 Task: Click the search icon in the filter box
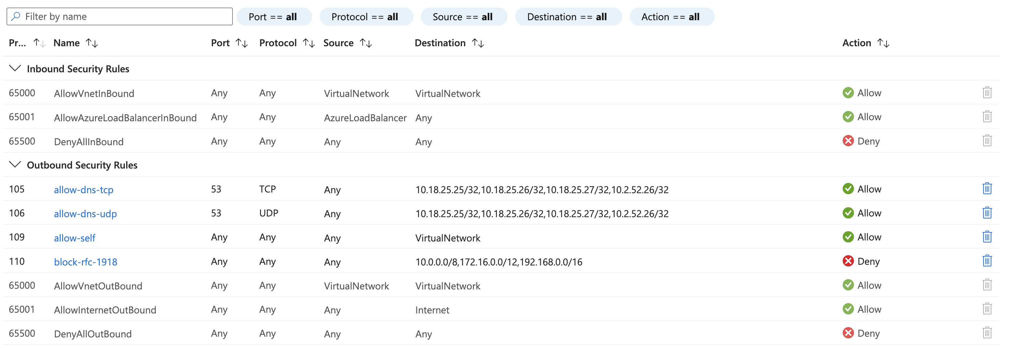16,16
